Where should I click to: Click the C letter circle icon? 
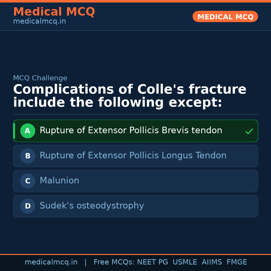(x=28, y=181)
